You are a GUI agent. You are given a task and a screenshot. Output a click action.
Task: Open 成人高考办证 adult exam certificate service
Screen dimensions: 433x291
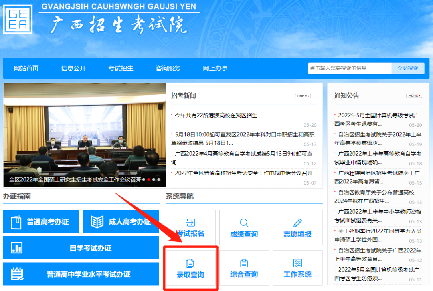(x=121, y=221)
